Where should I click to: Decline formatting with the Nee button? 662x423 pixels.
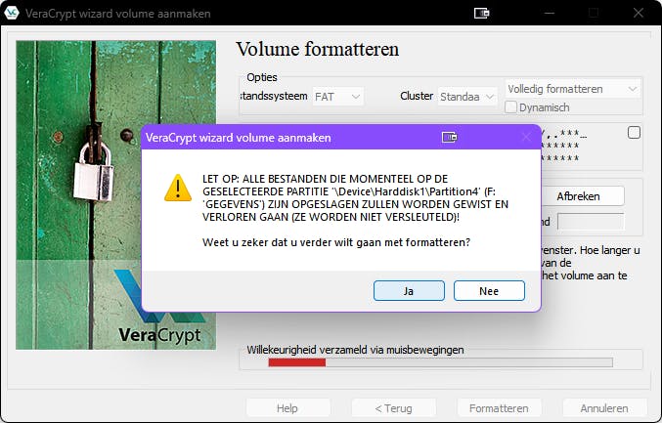coord(489,291)
